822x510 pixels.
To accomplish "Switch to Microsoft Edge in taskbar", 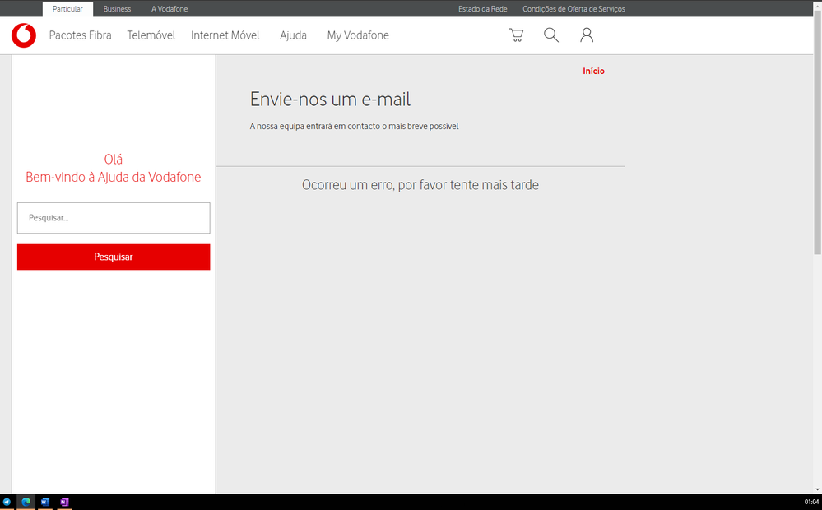I will [26, 502].
